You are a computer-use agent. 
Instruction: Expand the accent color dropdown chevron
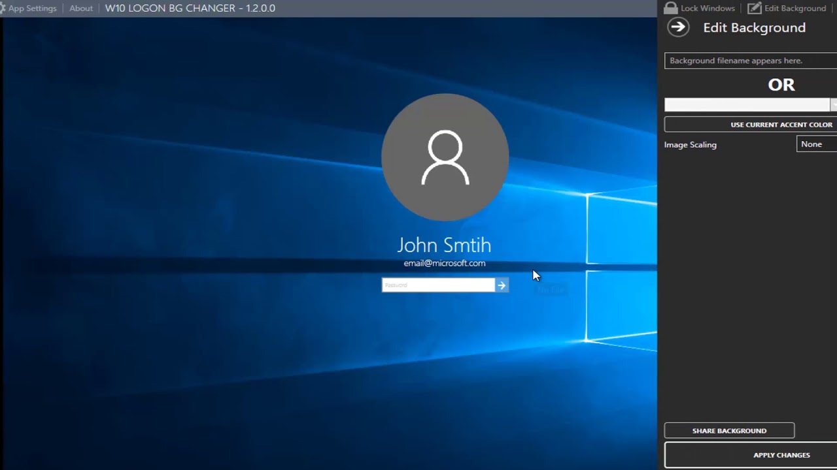[x=834, y=104]
